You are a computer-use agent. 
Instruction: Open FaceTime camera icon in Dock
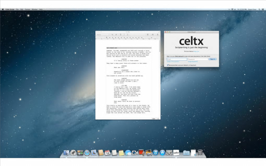[x=135, y=153]
